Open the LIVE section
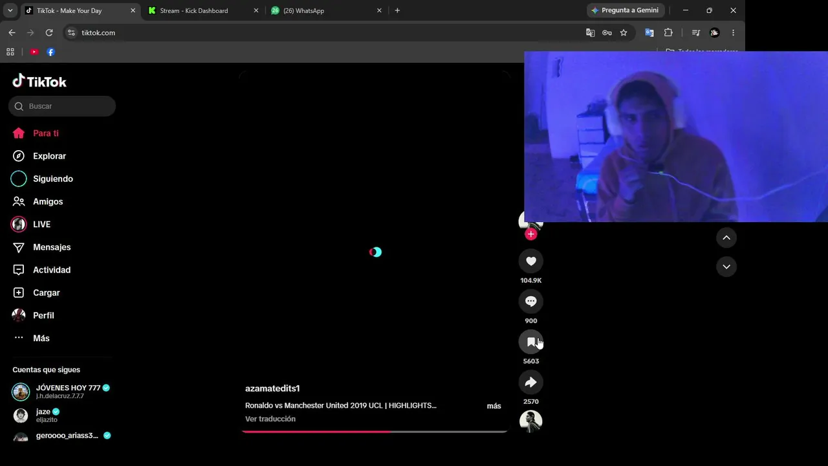This screenshot has height=466, width=828. click(x=32, y=224)
